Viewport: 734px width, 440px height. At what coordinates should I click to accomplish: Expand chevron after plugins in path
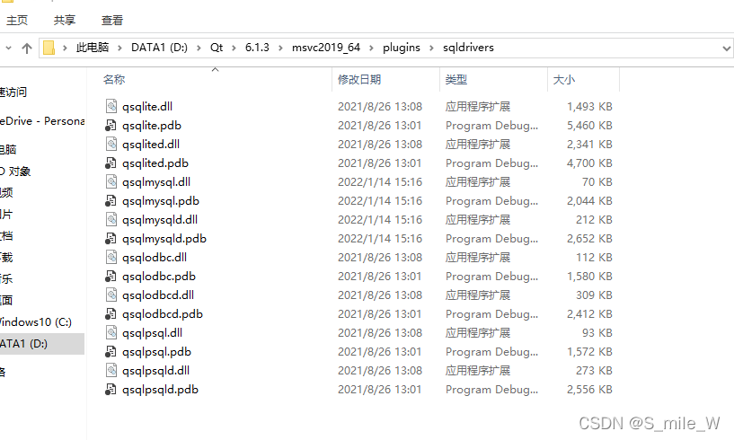click(431, 48)
